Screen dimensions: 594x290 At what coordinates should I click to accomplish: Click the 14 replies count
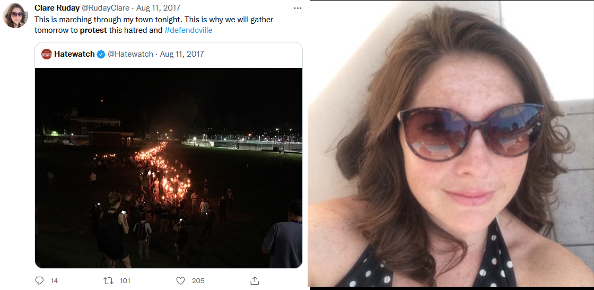54,280
